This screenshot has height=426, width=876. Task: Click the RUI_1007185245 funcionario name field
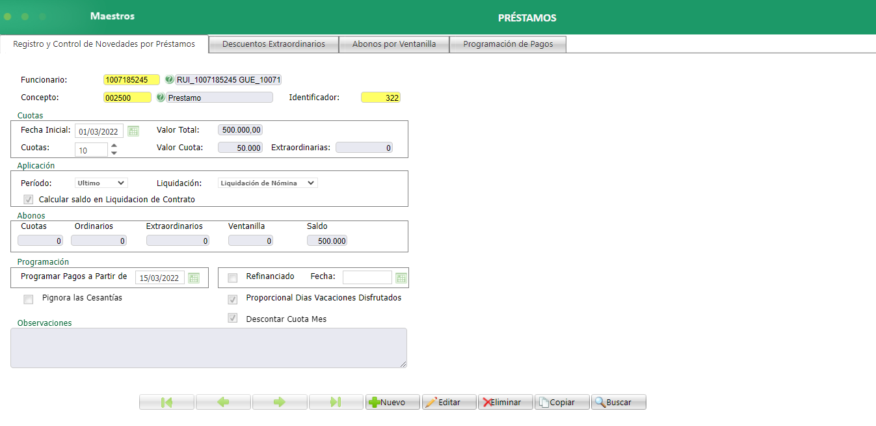tap(228, 79)
